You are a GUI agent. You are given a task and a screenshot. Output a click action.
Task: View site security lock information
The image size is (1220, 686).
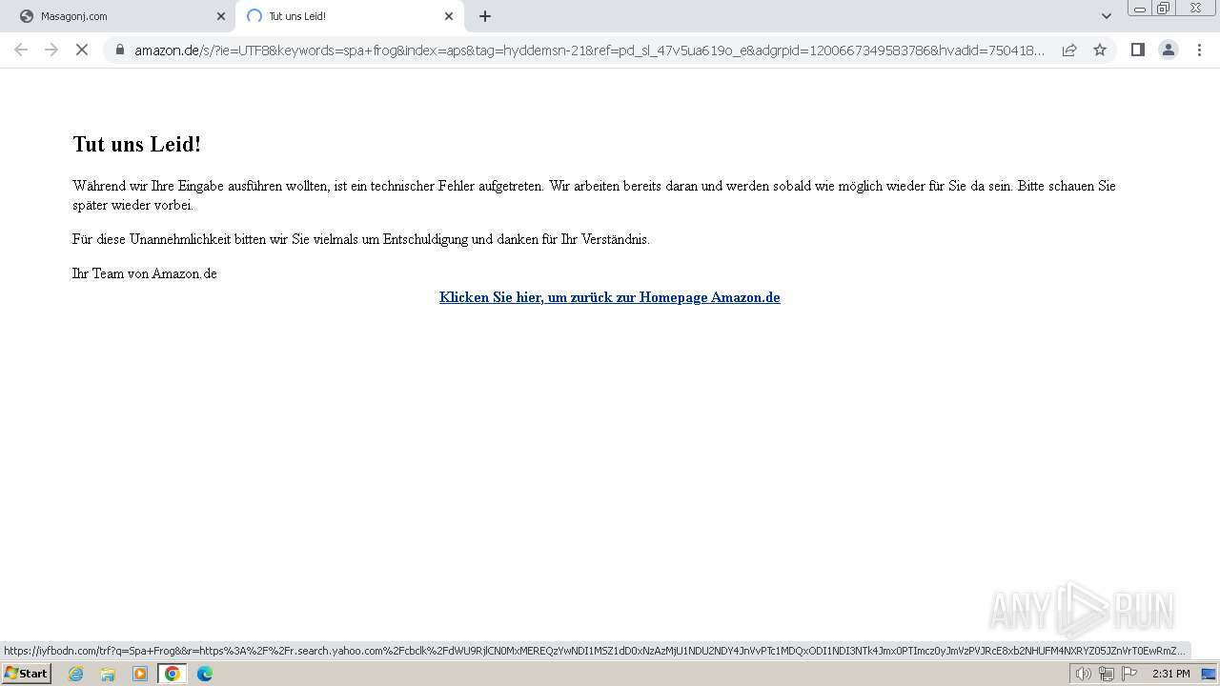(x=120, y=50)
